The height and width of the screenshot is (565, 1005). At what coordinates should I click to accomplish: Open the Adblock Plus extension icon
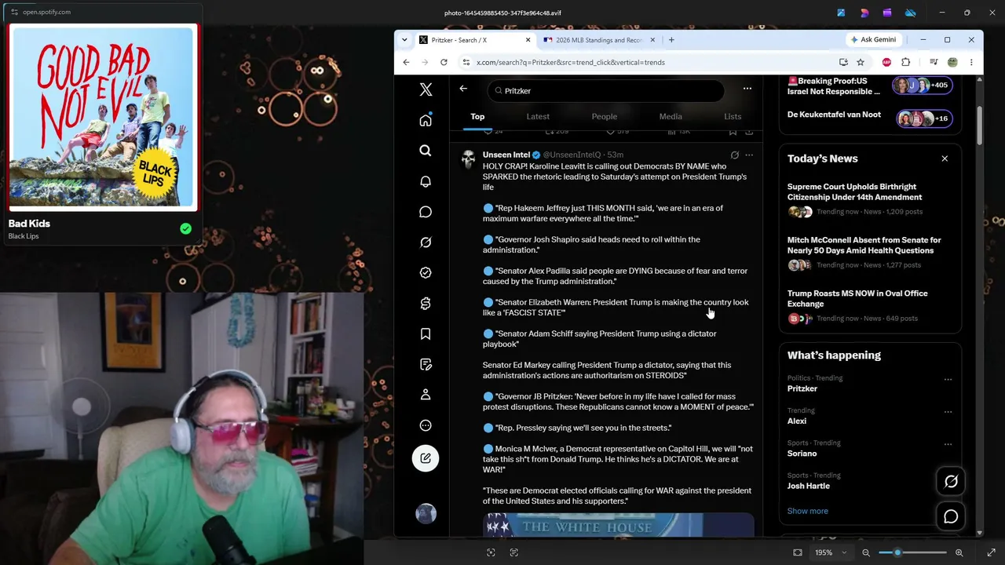tap(886, 62)
